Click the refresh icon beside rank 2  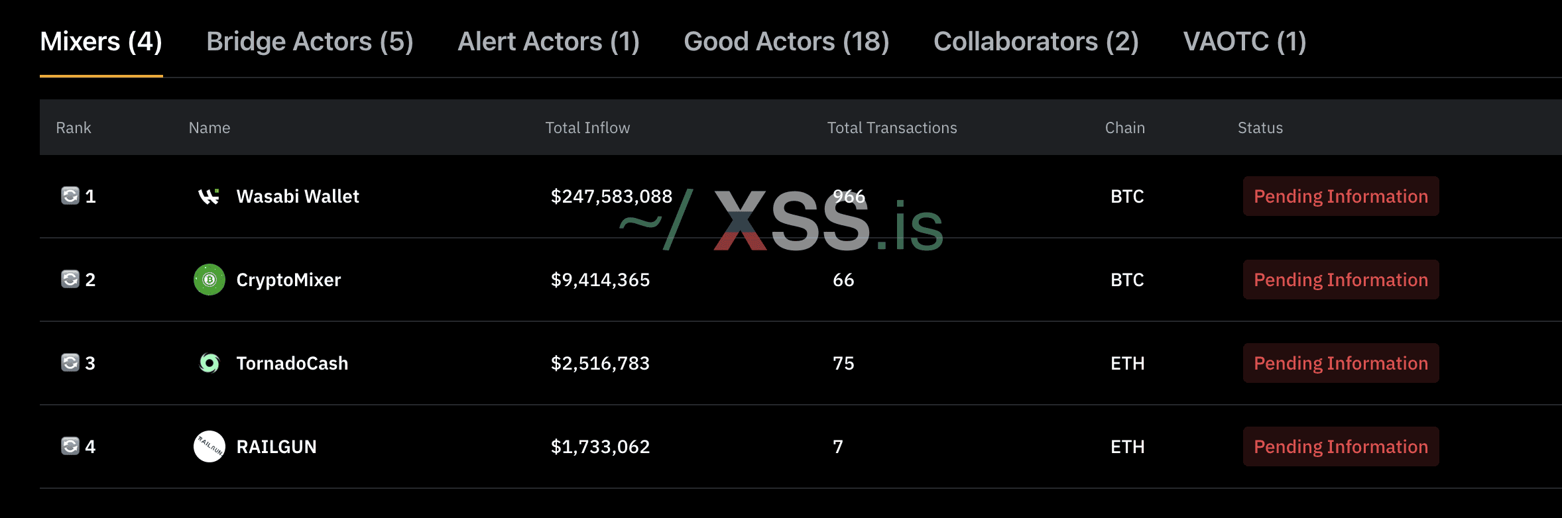(x=70, y=280)
